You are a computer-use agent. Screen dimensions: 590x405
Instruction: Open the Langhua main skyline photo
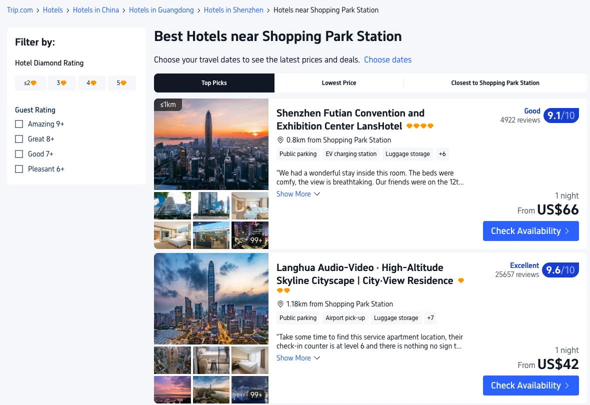click(211, 299)
